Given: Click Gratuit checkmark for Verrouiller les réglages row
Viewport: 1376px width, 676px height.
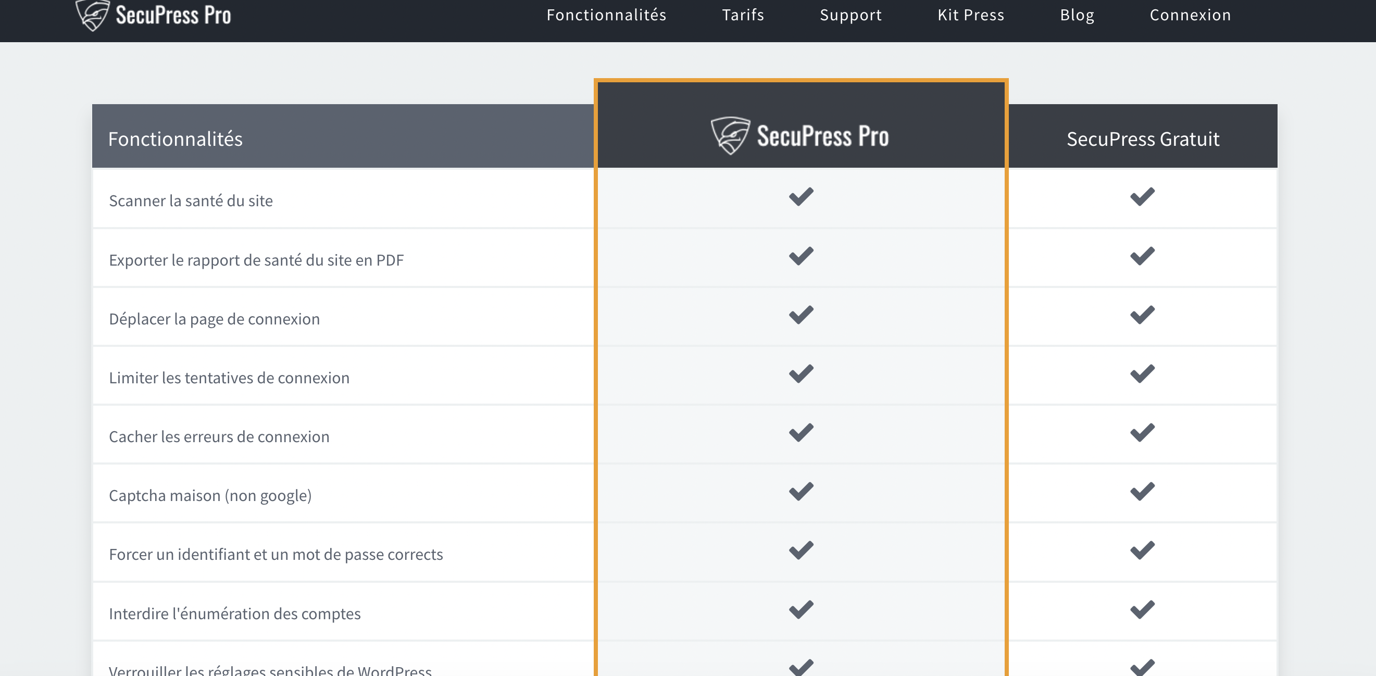Looking at the screenshot, I should 1143,668.
